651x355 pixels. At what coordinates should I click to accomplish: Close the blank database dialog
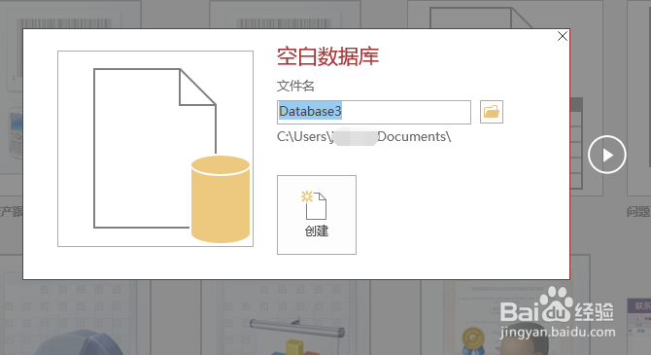point(563,36)
